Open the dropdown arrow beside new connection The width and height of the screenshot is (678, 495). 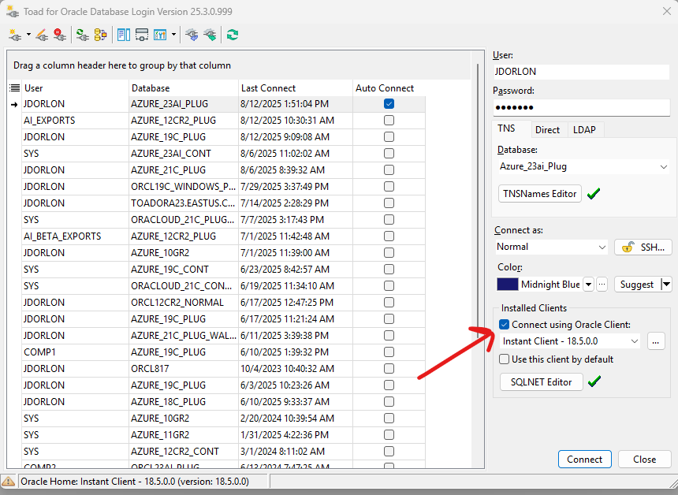[28, 35]
